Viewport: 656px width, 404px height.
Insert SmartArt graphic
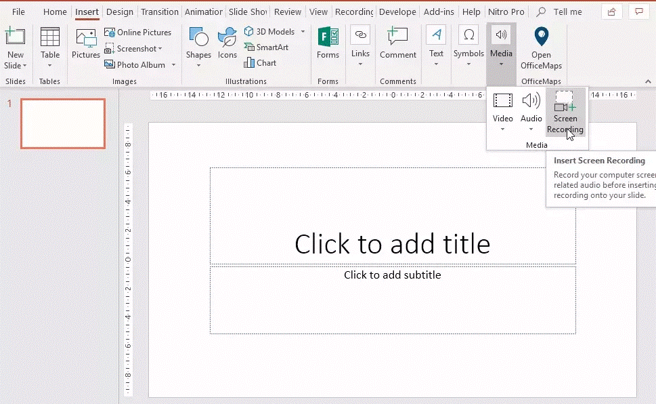(265, 47)
